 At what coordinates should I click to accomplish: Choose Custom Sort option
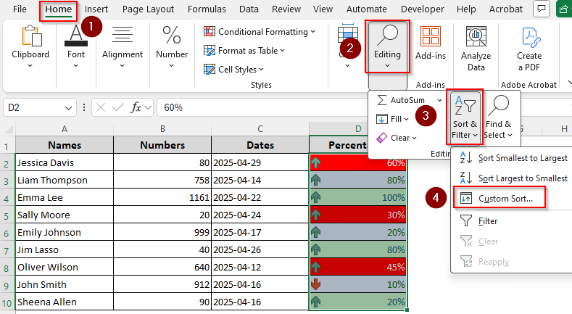pyautogui.click(x=499, y=199)
